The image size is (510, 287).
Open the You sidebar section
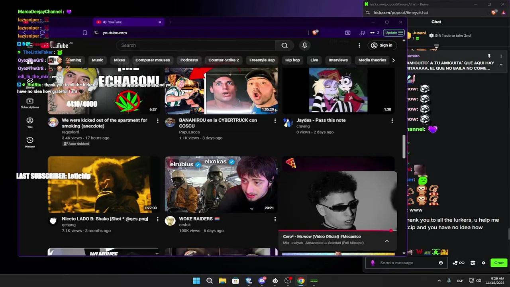[30, 123]
